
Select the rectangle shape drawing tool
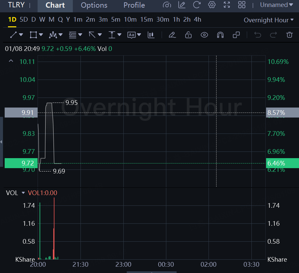33,35
